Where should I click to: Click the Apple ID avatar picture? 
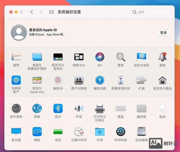pyautogui.click(x=19, y=33)
